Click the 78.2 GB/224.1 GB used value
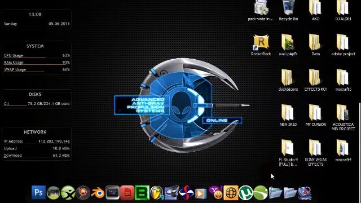The width and height of the screenshot is (361, 203). click(x=49, y=104)
